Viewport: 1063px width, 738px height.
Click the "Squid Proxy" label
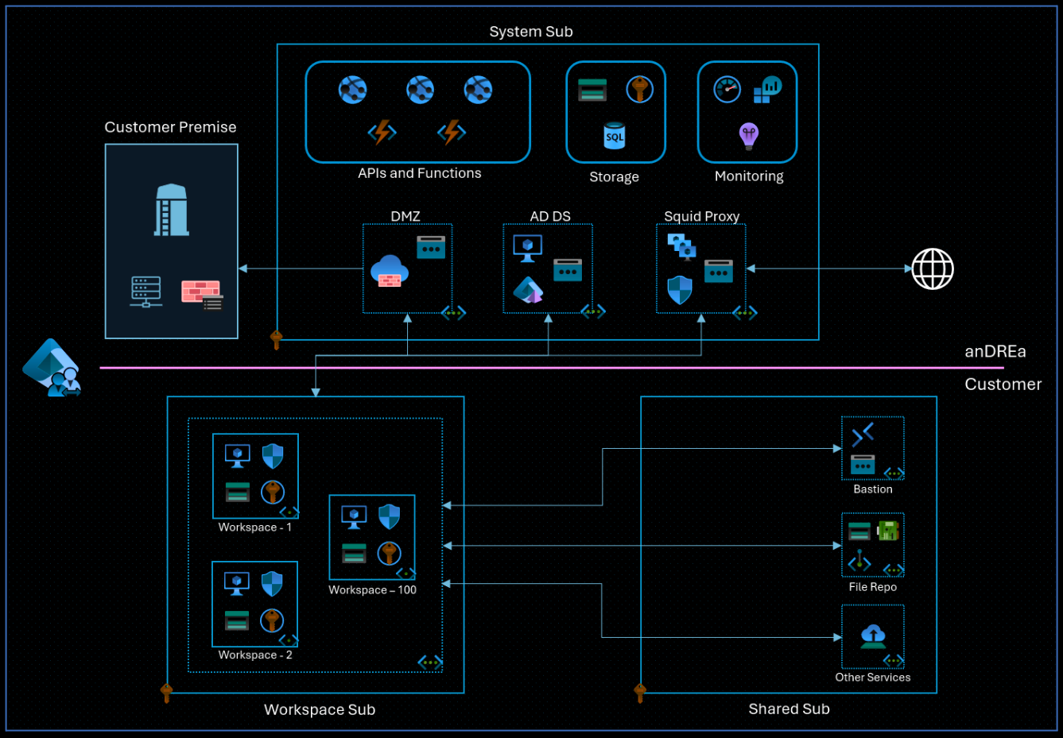[x=702, y=216]
